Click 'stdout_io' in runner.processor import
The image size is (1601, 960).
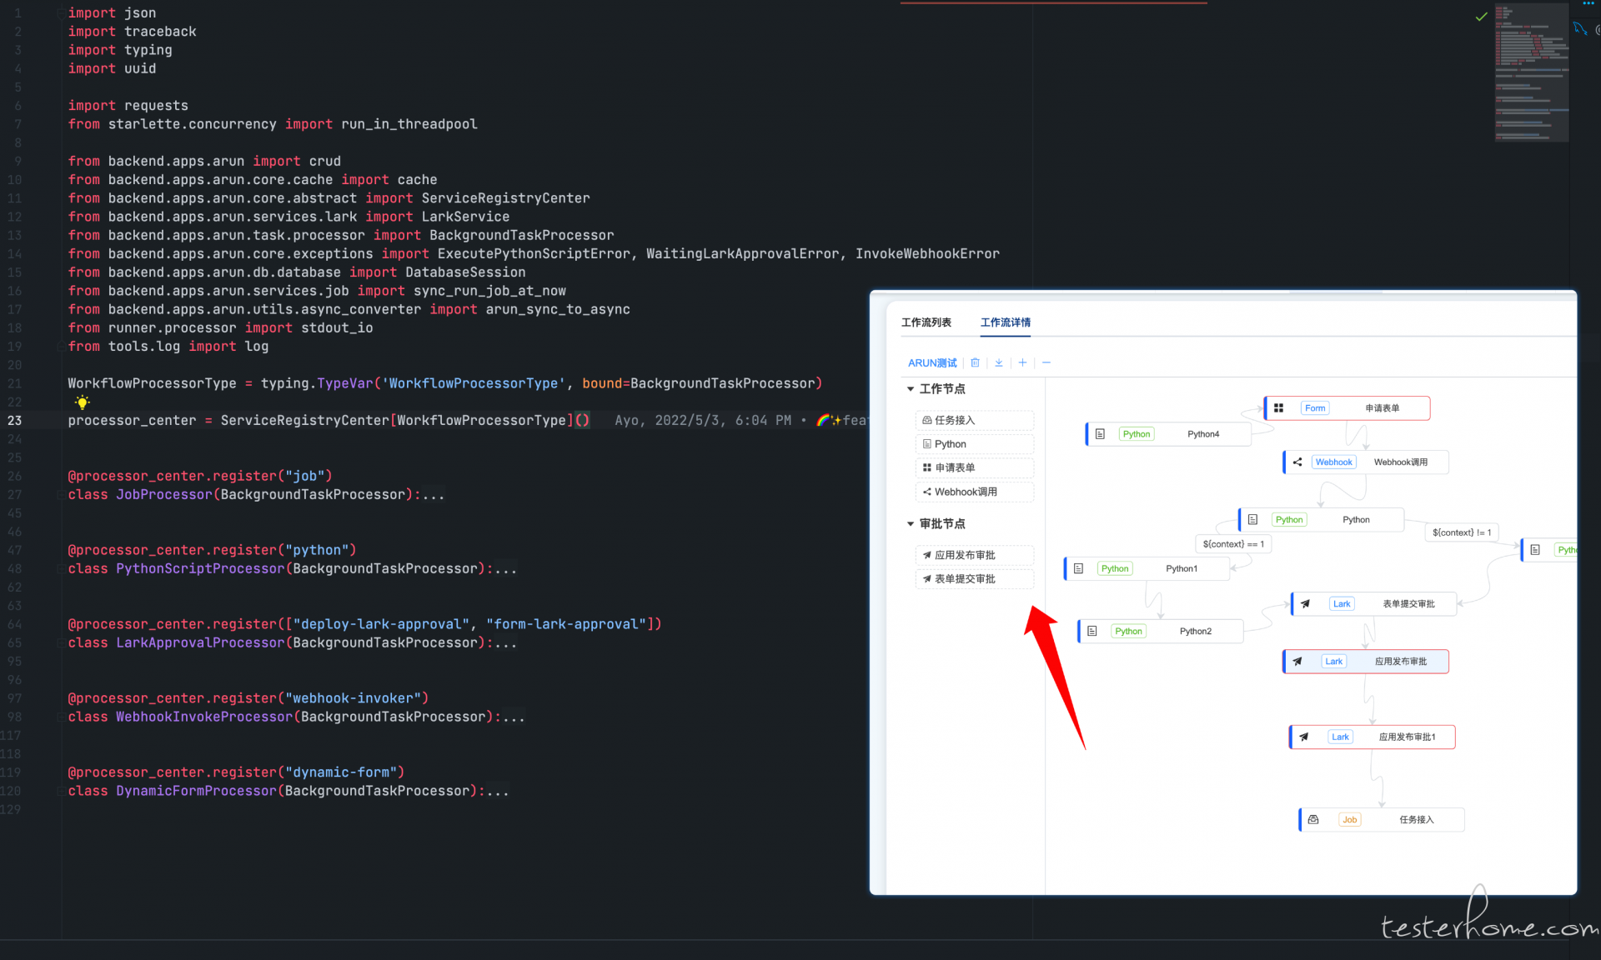337,328
